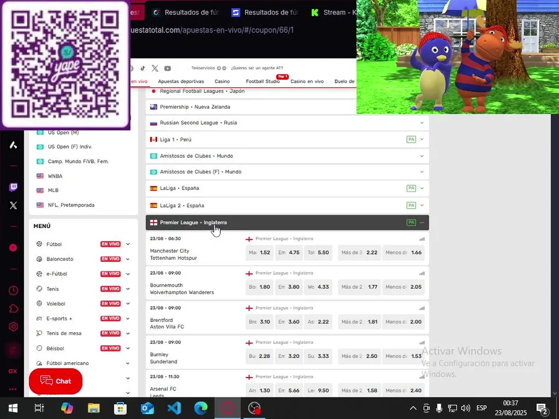Screen dimensions: 559x419
Task: Open the site's TikTok icon link
Action: coord(143,68)
